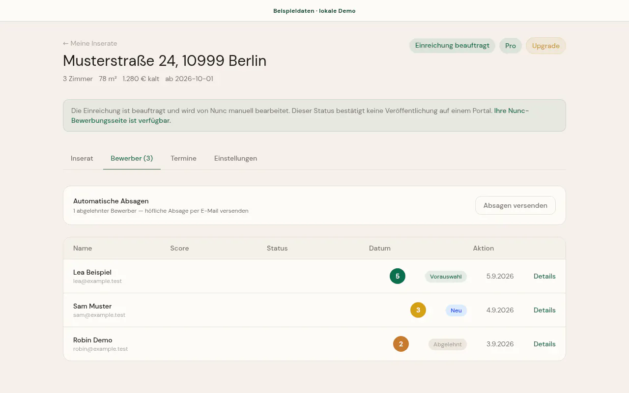The height and width of the screenshot is (393, 629).
Task: Click the Aktion column header
Action: coord(484,248)
